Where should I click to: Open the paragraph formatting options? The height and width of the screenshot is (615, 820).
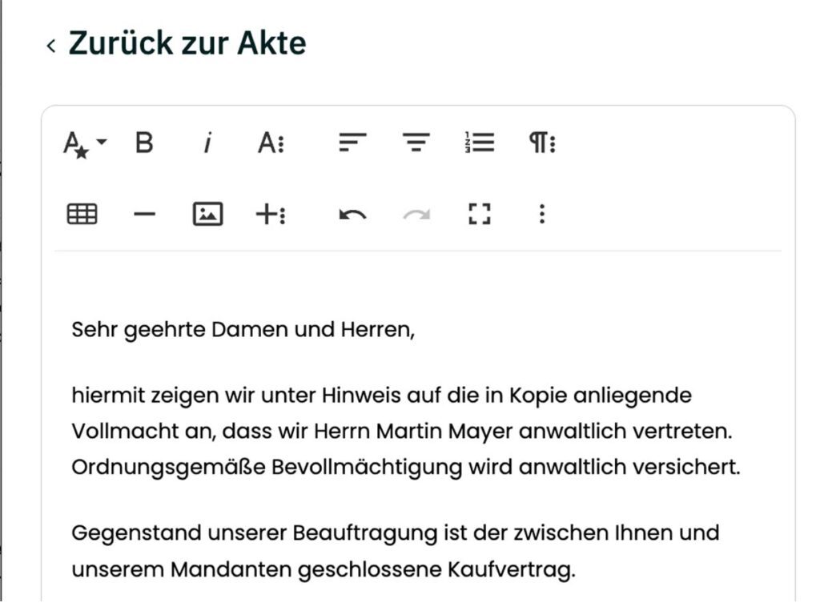pos(541,143)
